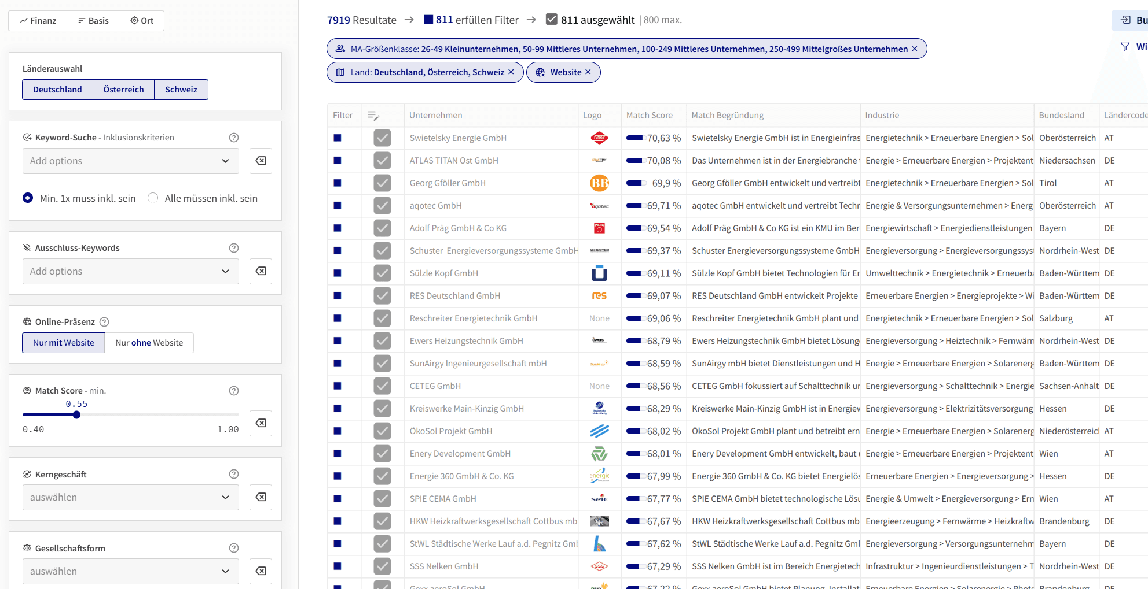
Task: Click the match score bar for Ewers Heizungstechnik
Action: pyautogui.click(x=635, y=341)
